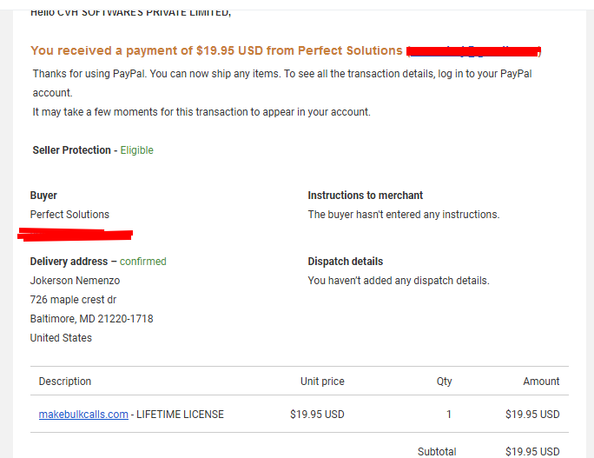Click the 726 maple crest dr address line

(73, 300)
